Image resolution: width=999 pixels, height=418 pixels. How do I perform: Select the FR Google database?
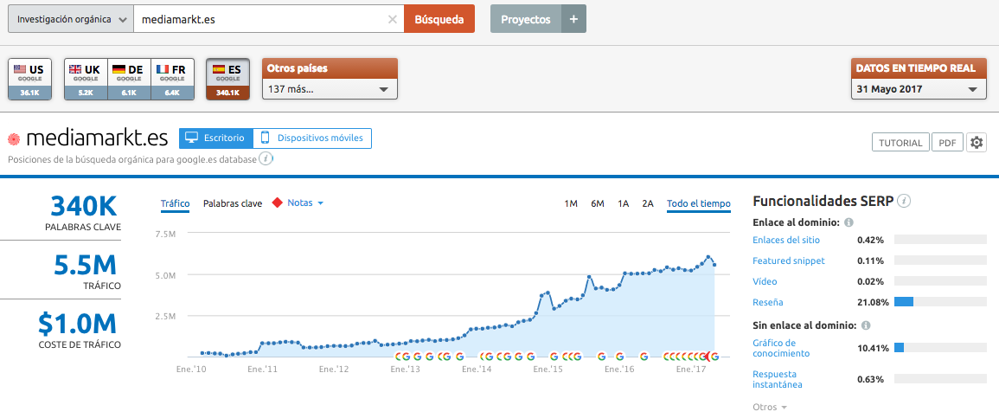point(172,79)
